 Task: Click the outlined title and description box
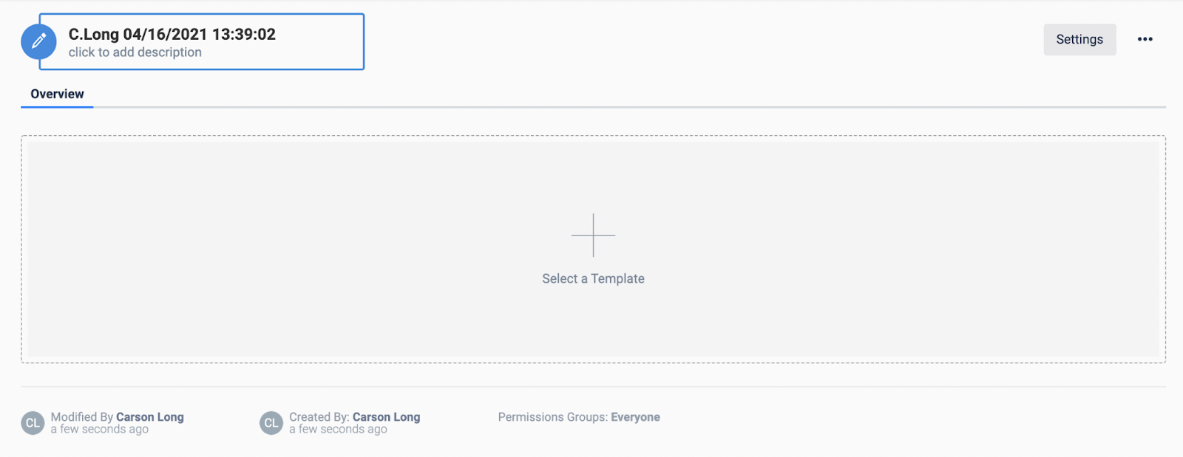202,42
